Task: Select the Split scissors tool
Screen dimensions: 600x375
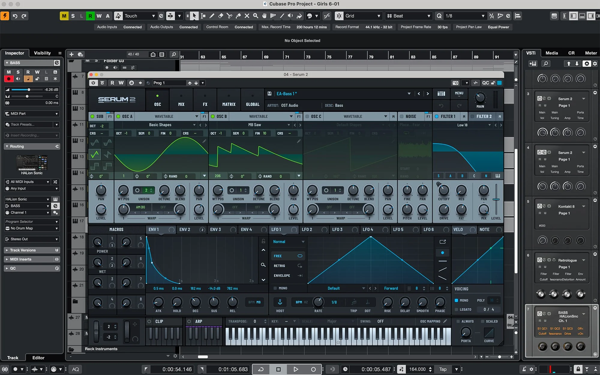Action: pos(229,16)
